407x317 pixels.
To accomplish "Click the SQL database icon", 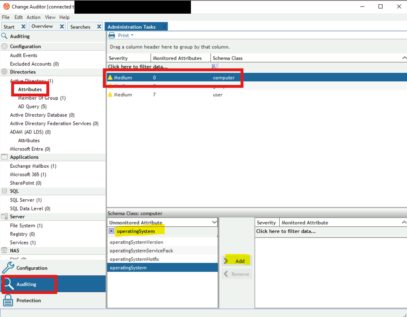I will [x=4, y=191].
